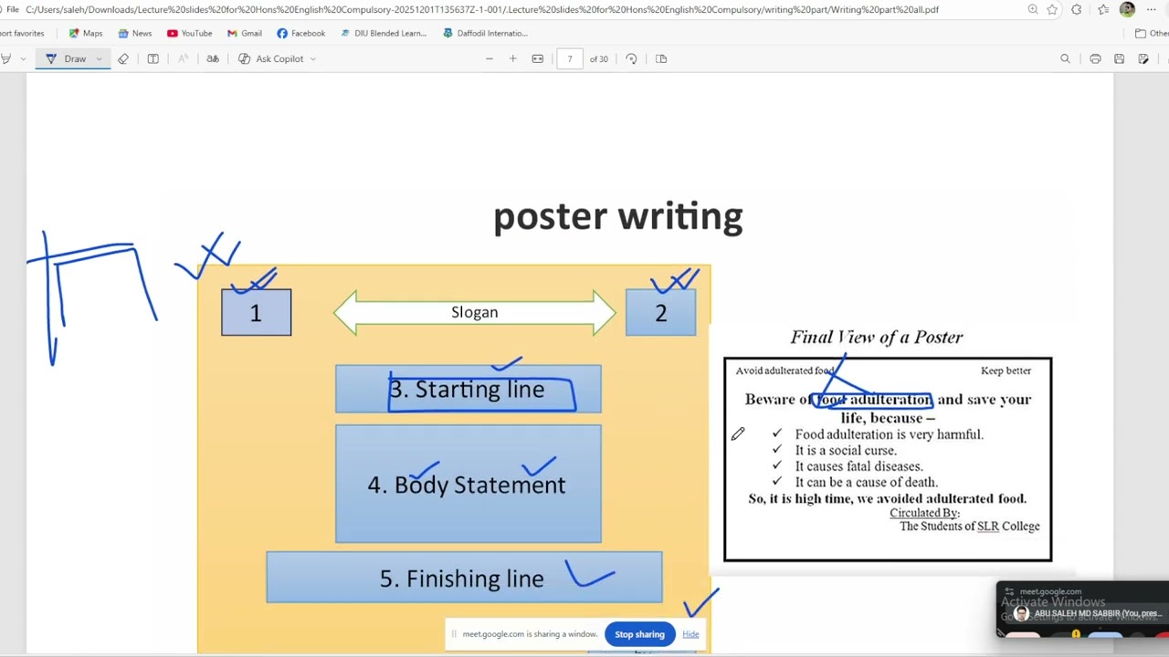Click 'Keep better' text in poster
Screen dimensions: 1169x657
[1006, 370]
